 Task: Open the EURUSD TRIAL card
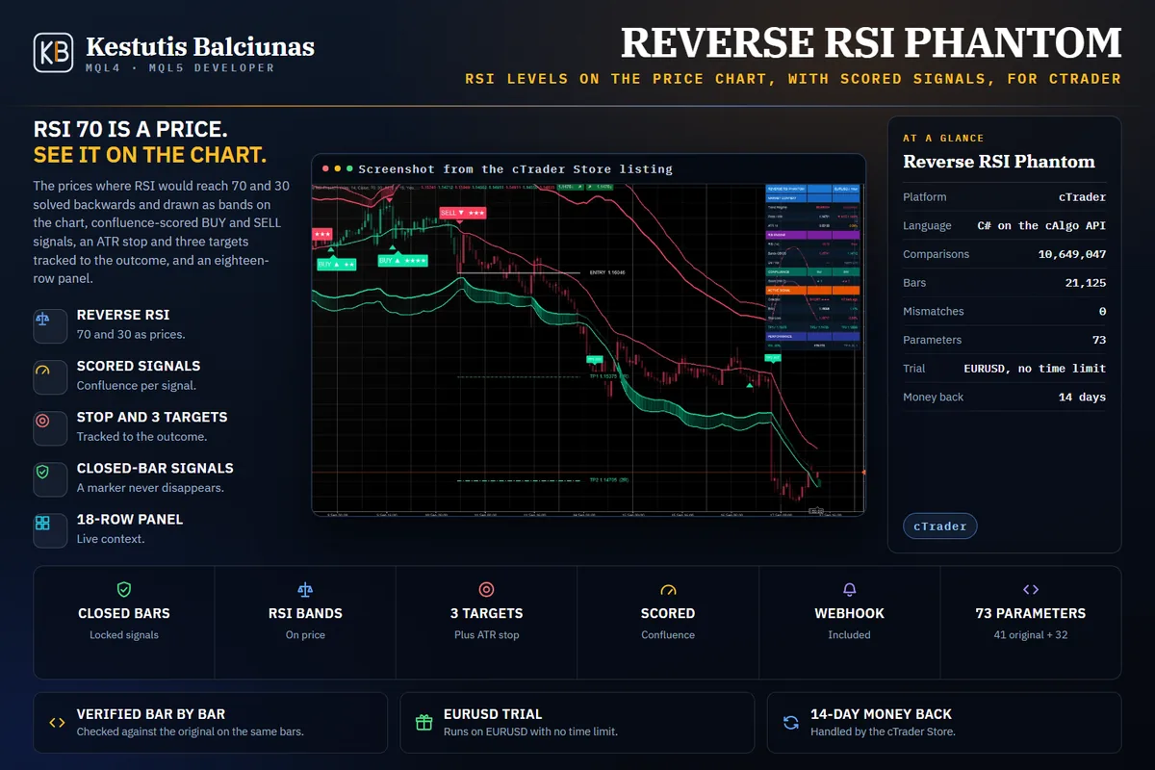click(577, 722)
